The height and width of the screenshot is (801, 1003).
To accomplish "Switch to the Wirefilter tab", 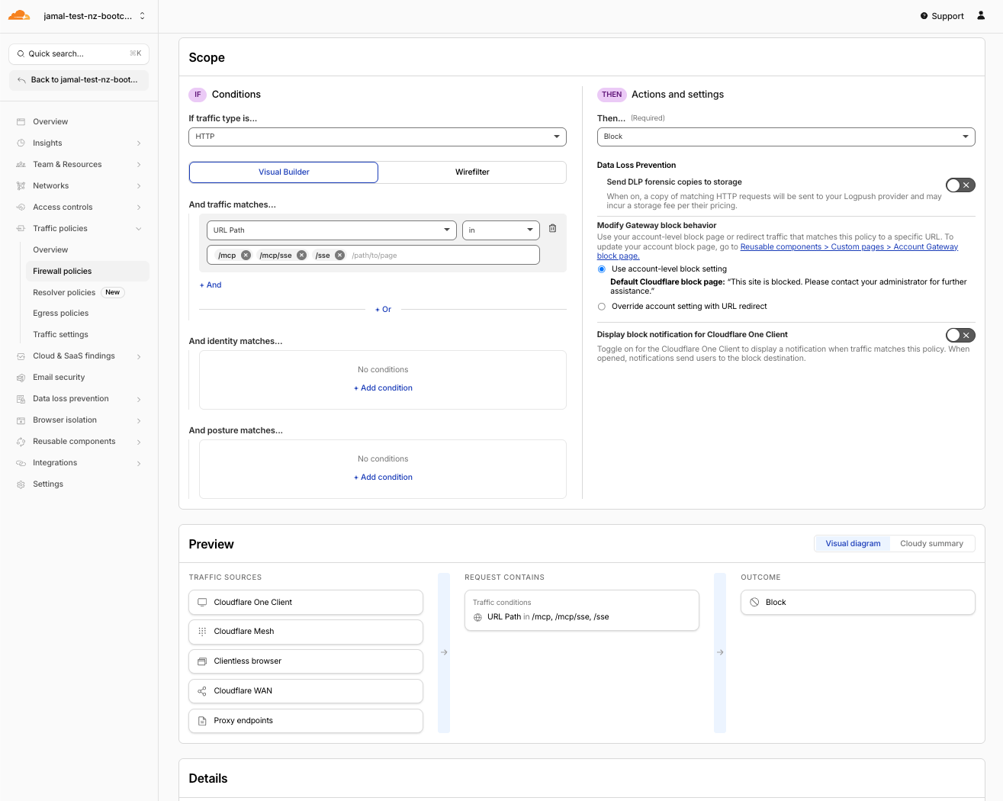I will tap(472, 172).
